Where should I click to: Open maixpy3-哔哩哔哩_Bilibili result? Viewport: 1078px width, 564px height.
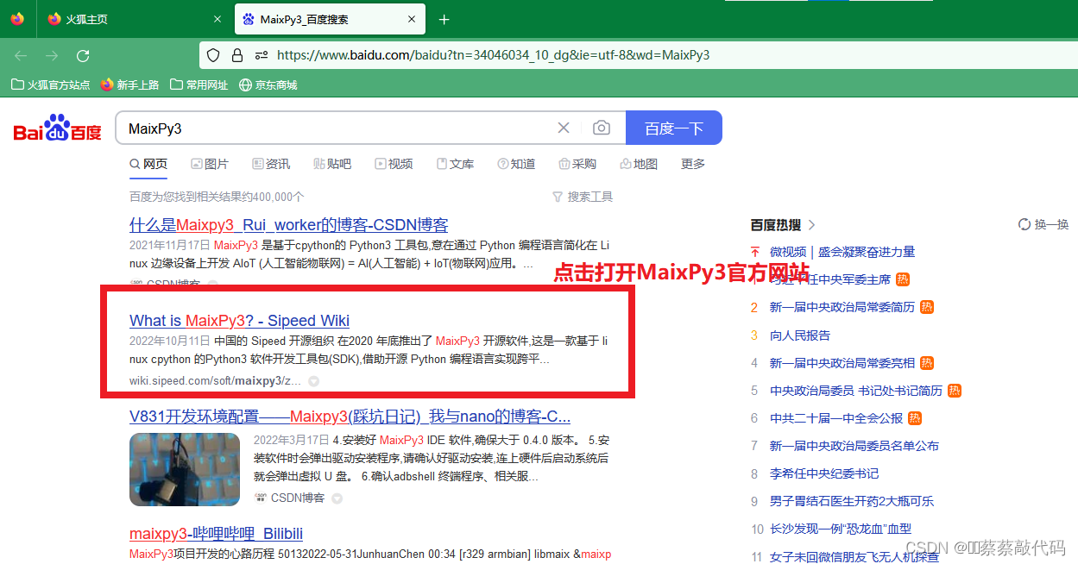[216, 534]
